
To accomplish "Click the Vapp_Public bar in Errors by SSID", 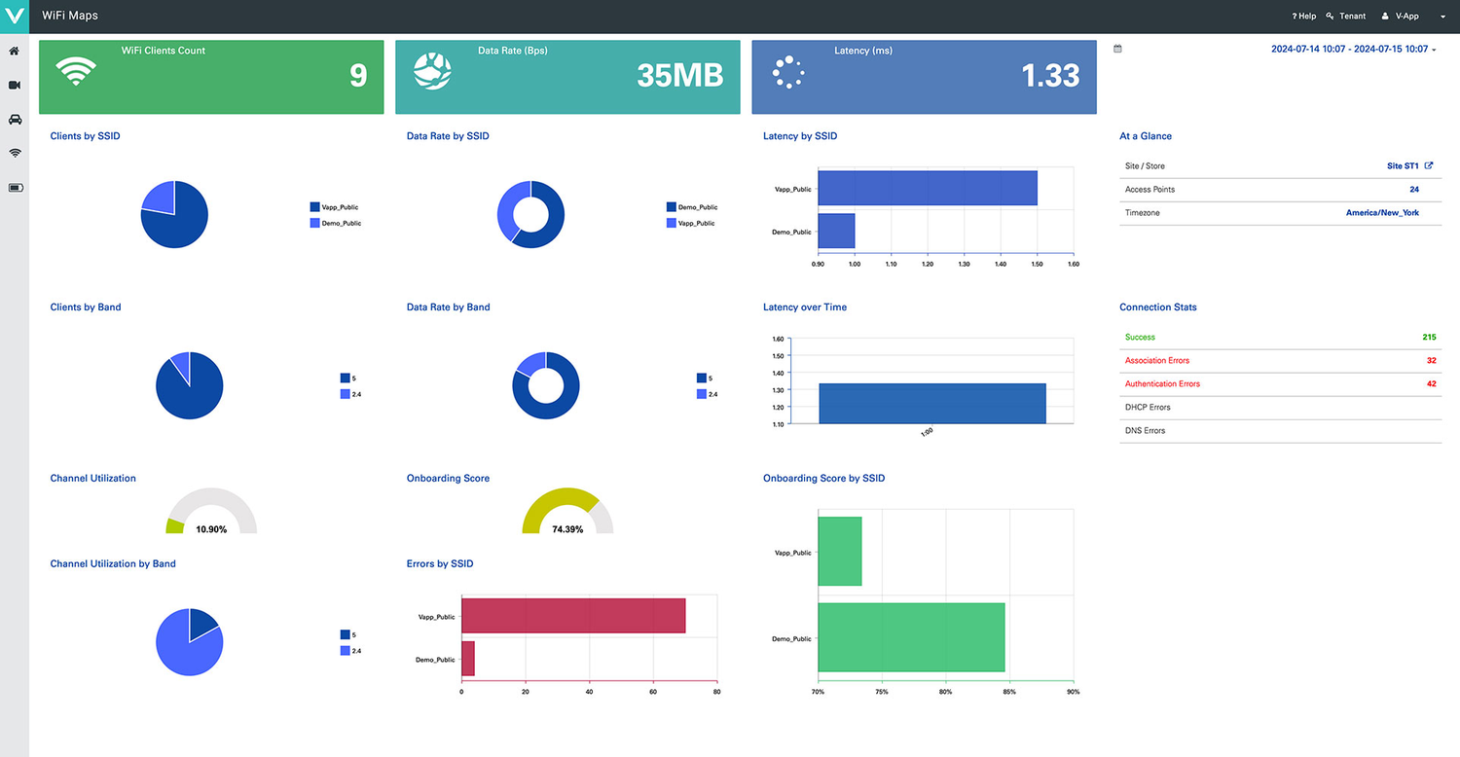I will [574, 615].
